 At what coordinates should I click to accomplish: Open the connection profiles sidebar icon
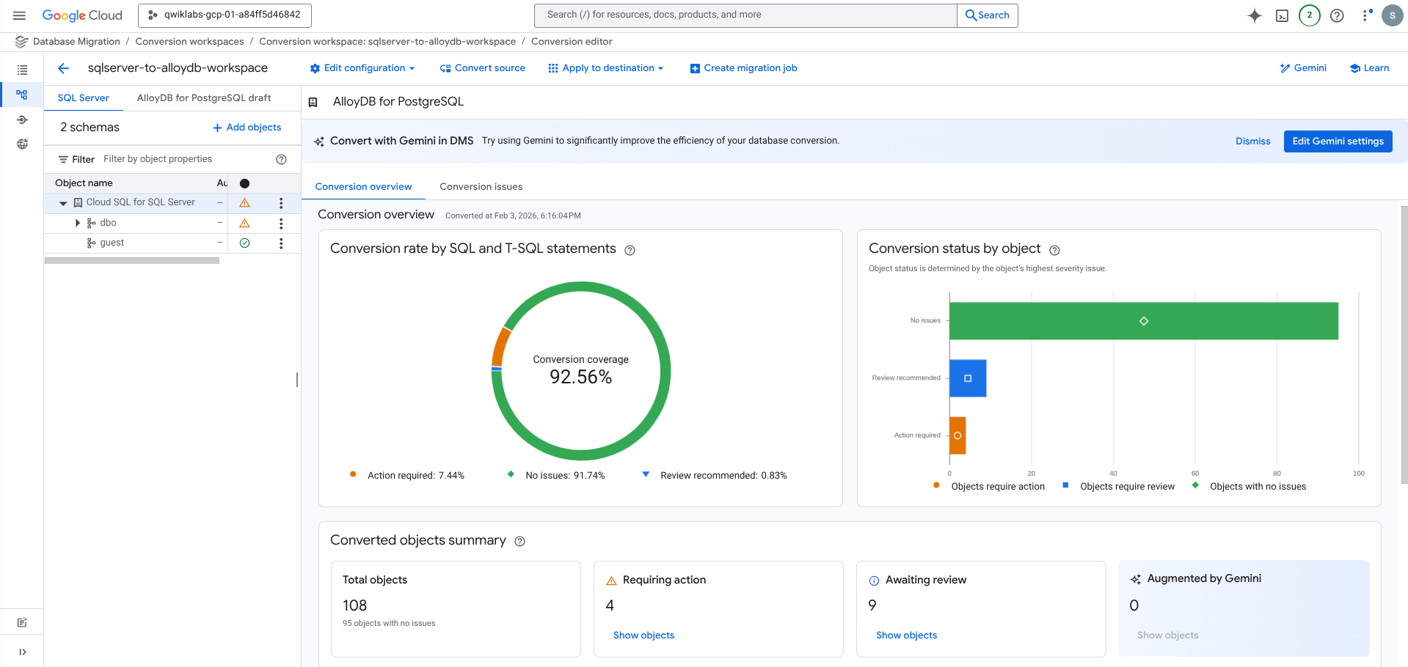[x=22, y=119]
